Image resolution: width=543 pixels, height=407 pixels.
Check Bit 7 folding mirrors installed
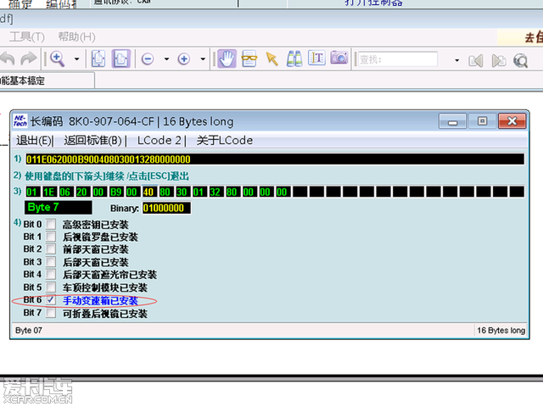(x=51, y=313)
